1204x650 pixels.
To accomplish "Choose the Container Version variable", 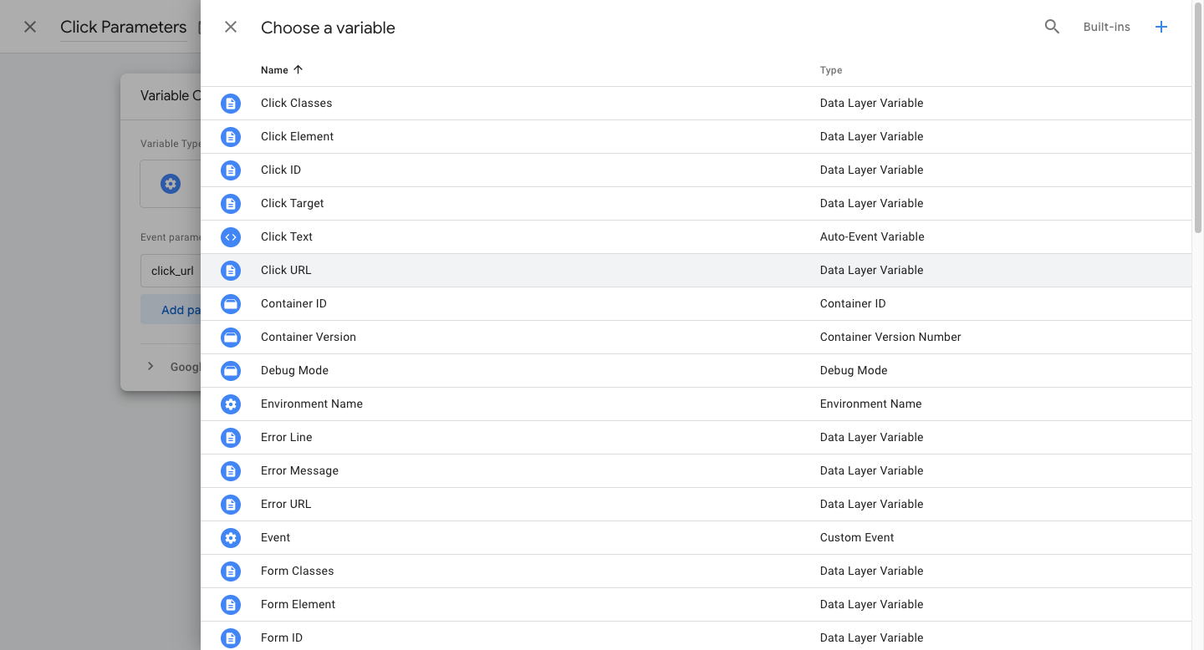I will click(x=309, y=338).
